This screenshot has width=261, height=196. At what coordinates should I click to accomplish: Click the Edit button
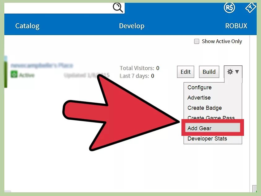click(x=185, y=72)
